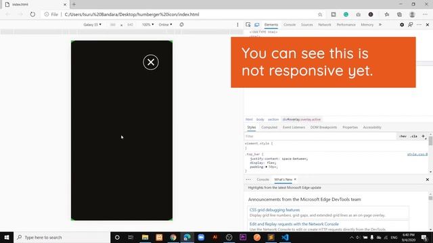
Task: Click the rotate device icon in the device toolbar
Action: click(181, 24)
